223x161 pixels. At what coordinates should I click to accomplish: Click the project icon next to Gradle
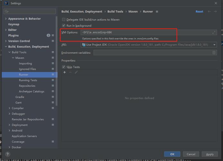click(53, 97)
